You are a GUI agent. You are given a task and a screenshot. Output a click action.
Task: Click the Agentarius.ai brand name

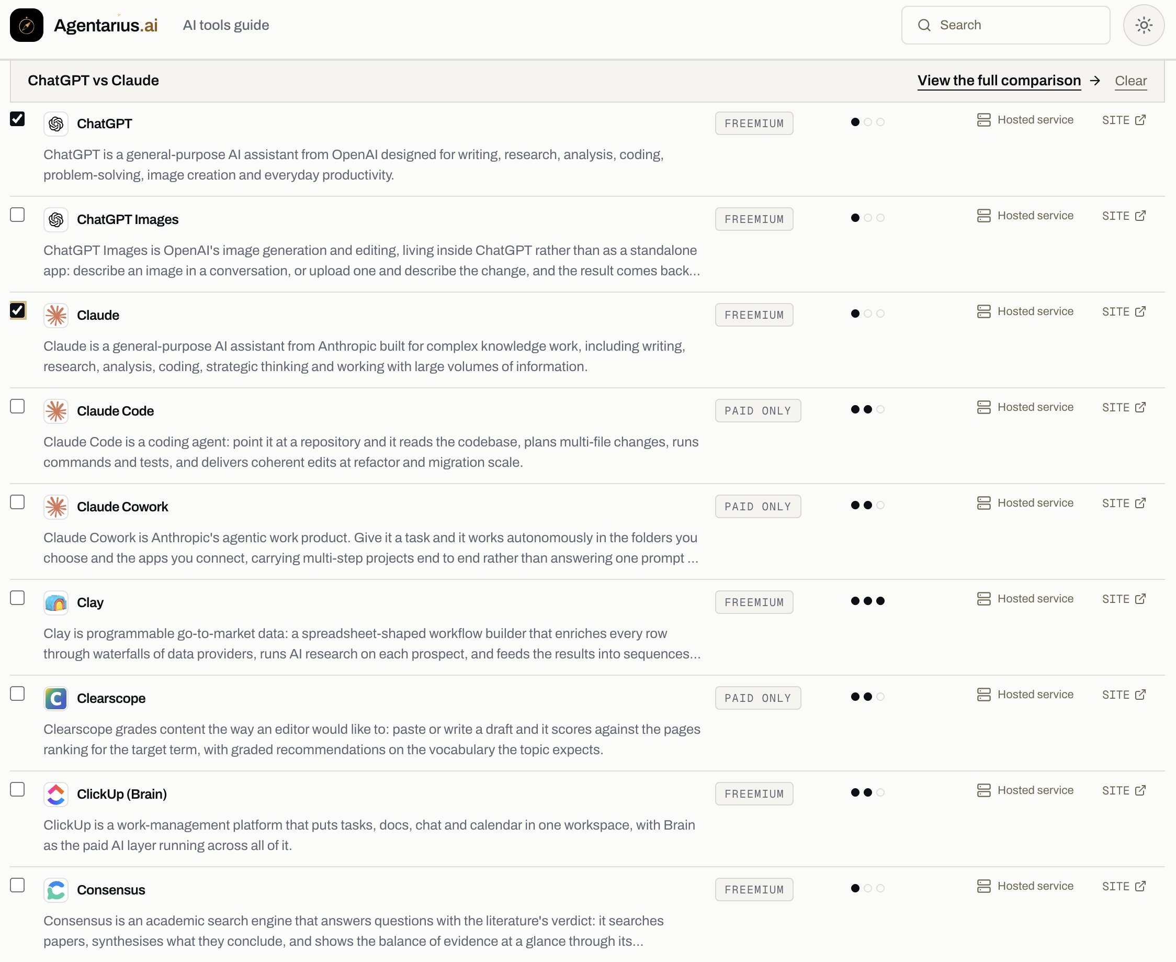tap(106, 25)
